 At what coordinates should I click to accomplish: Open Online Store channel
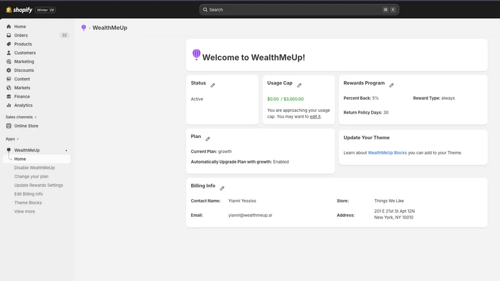pos(26,126)
